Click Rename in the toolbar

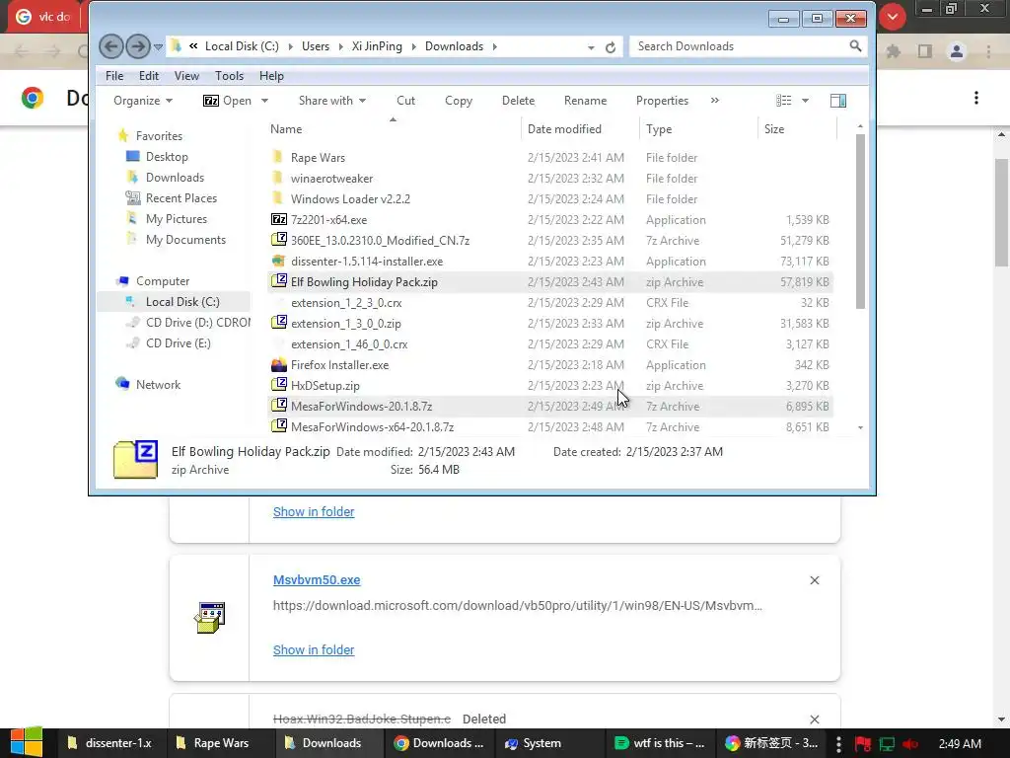click(x=585, y=101)
